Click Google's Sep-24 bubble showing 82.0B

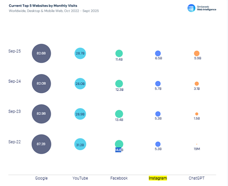[41, 84]
